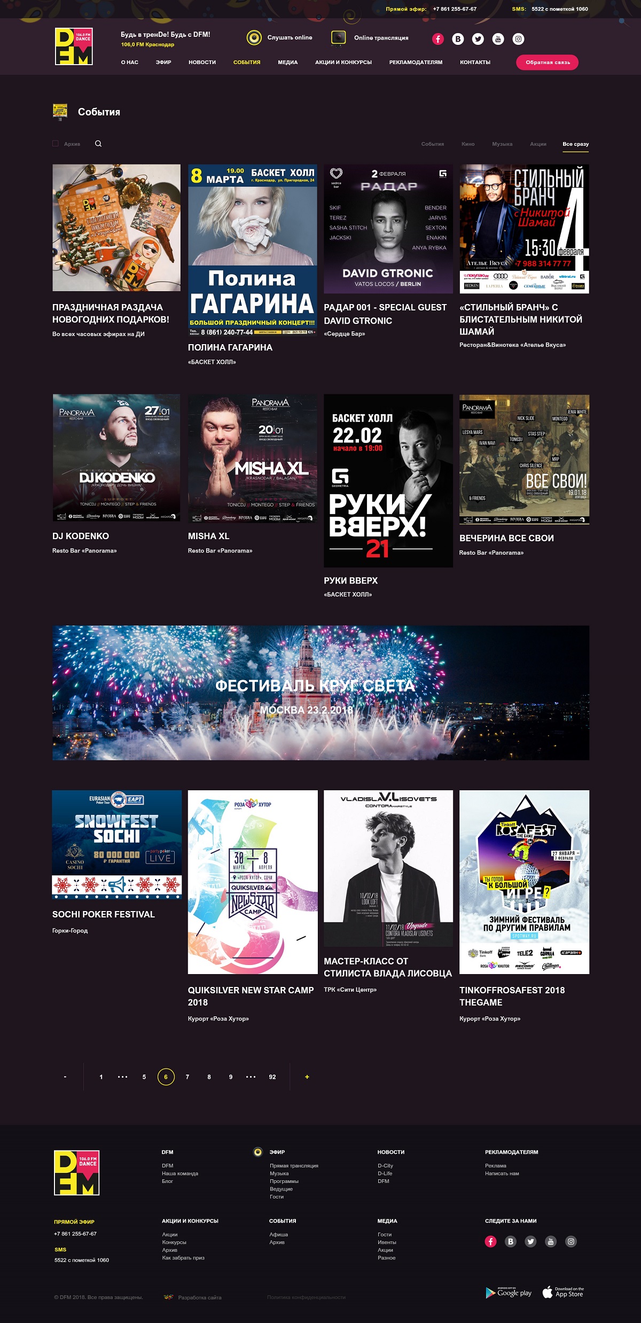The width and height of the screenshot is (641, 1323).
Task: Open the Instagram icon in the header
Action: tap(518, 39)
